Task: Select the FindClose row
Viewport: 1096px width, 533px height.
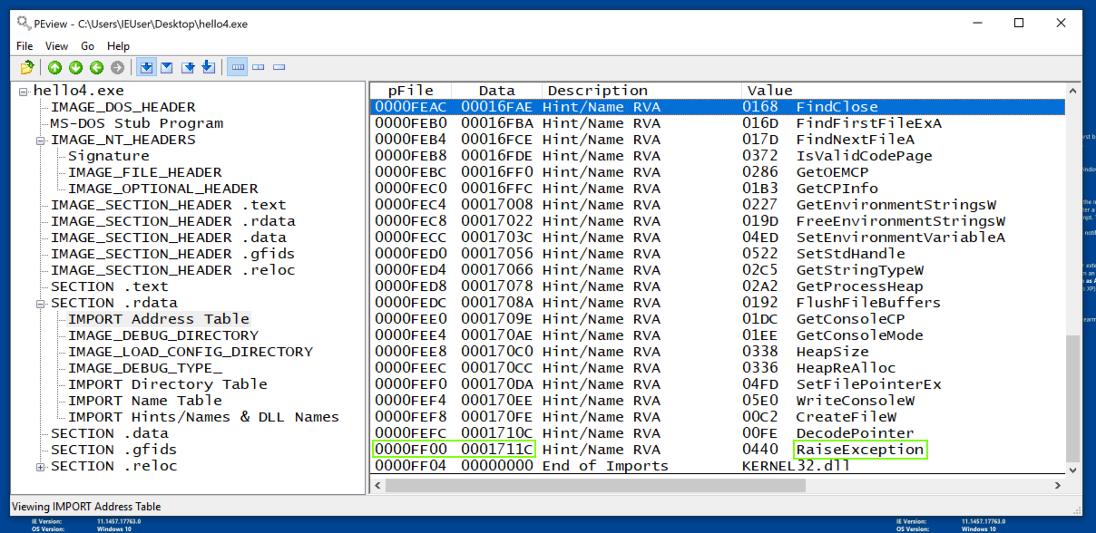Action: (718, 107)
